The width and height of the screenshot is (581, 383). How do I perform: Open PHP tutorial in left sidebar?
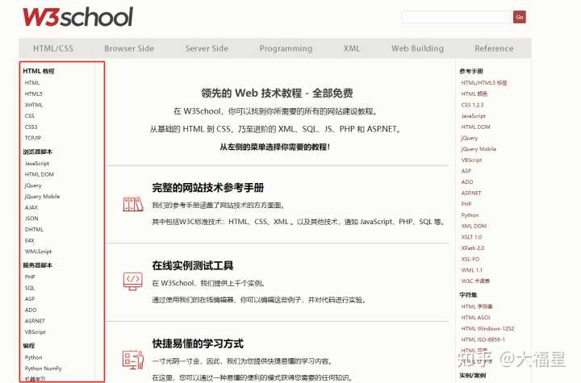click(x=30, y=277)
